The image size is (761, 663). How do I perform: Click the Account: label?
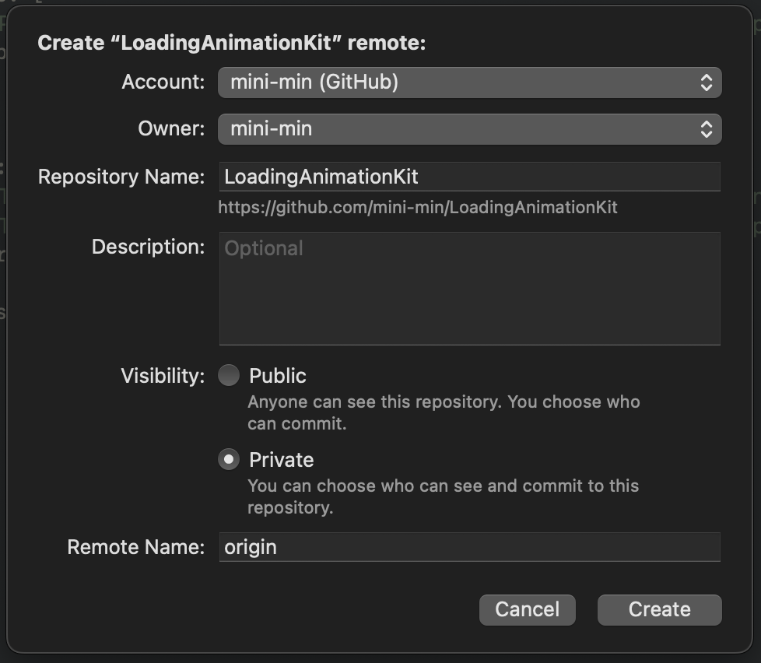(163, 82)
